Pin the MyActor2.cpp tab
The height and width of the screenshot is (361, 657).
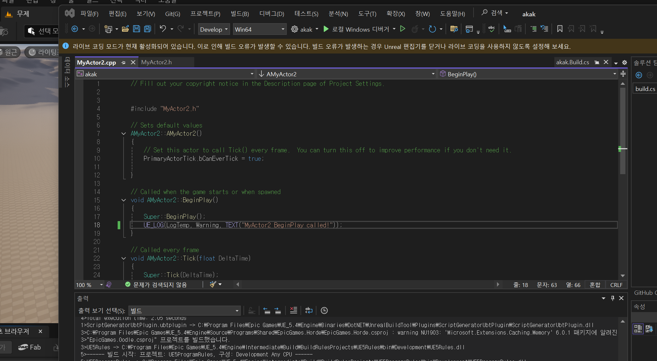[x=123, y=62]
